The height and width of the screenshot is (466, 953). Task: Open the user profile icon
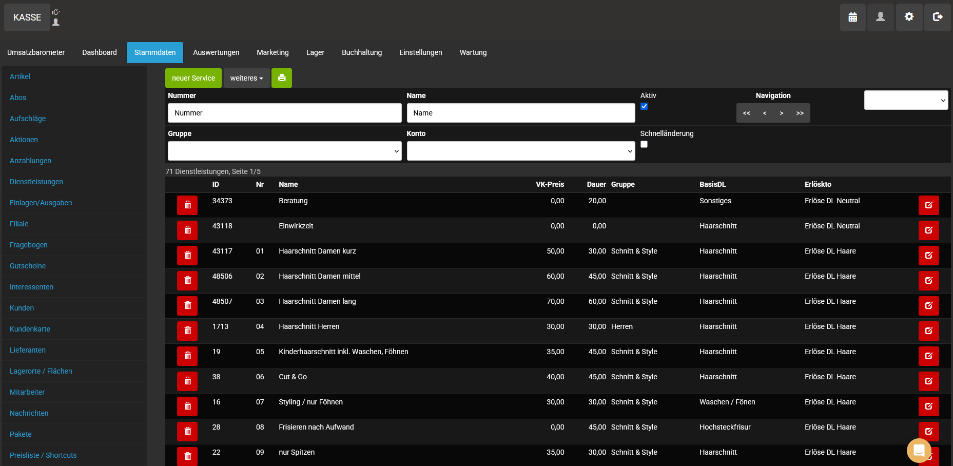tap(880, 17)
